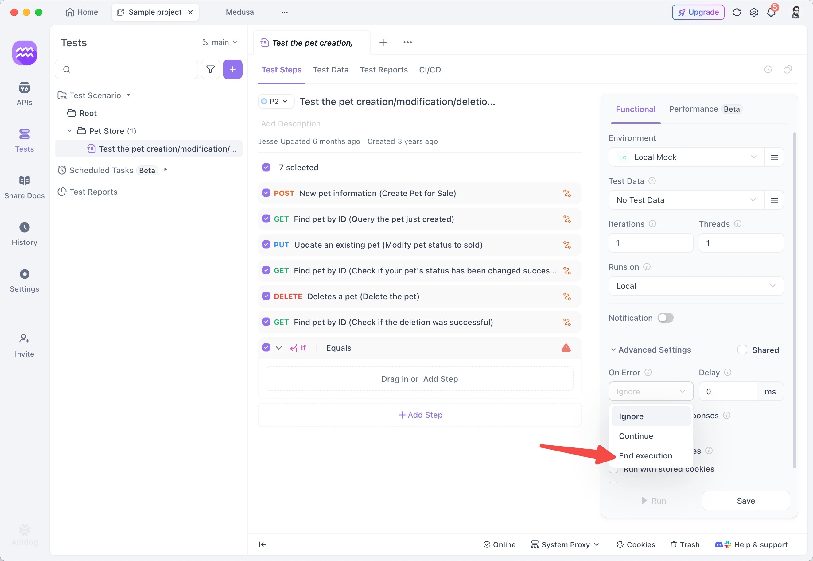Click the info icon next to On Error
This screenshot has width=813, height=561.
tap(648, 372)
